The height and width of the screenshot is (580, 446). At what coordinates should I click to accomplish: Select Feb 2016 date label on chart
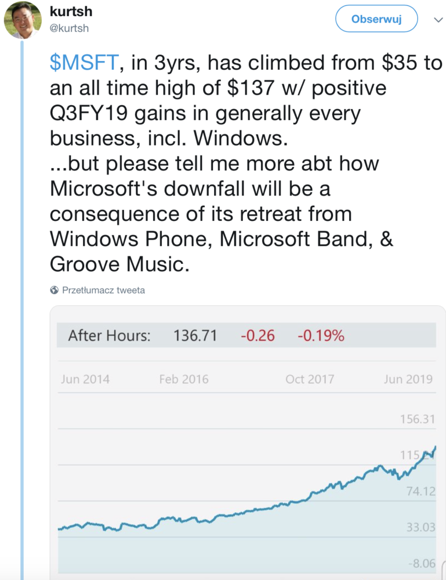(184, 379)
